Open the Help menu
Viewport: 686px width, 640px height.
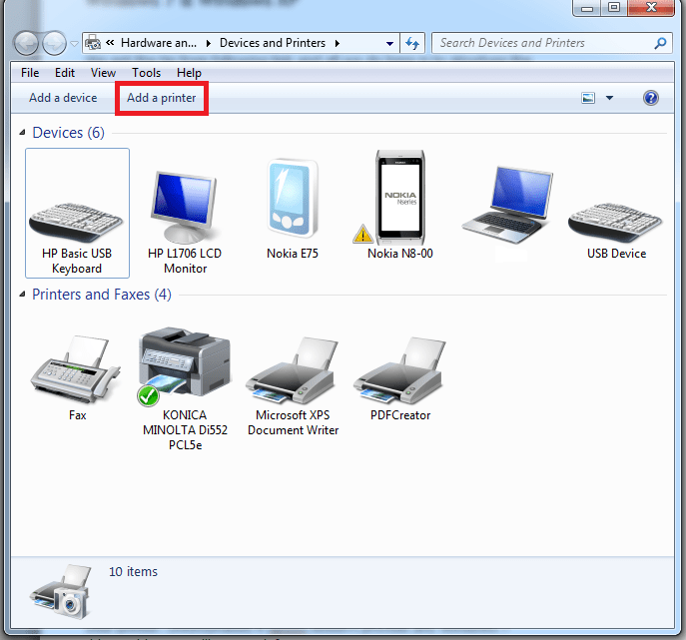pos(189,73)
